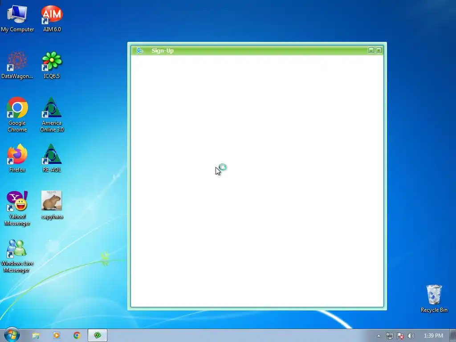456x342 pixels.
Task: Select the America Online 3.0 icon
Action: point(52,114)
